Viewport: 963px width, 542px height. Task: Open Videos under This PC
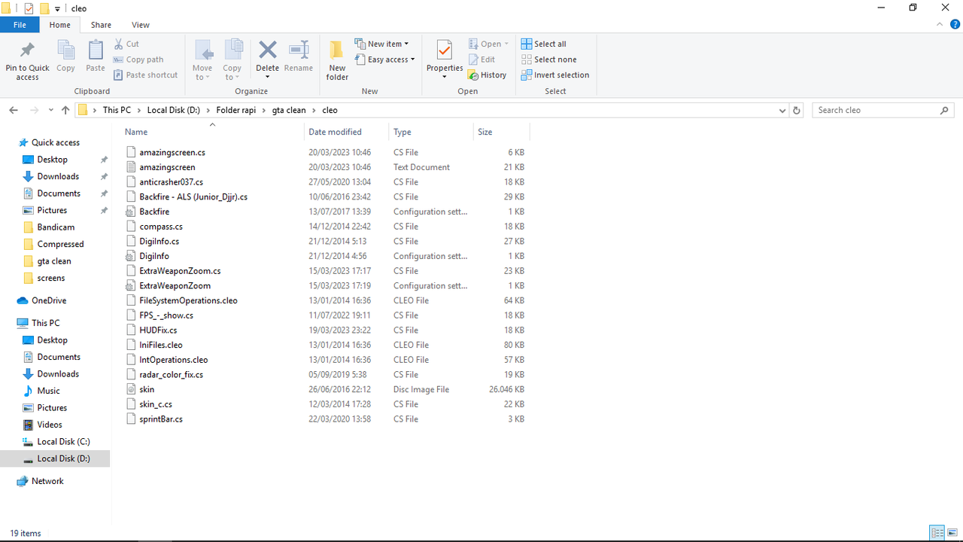50,425
